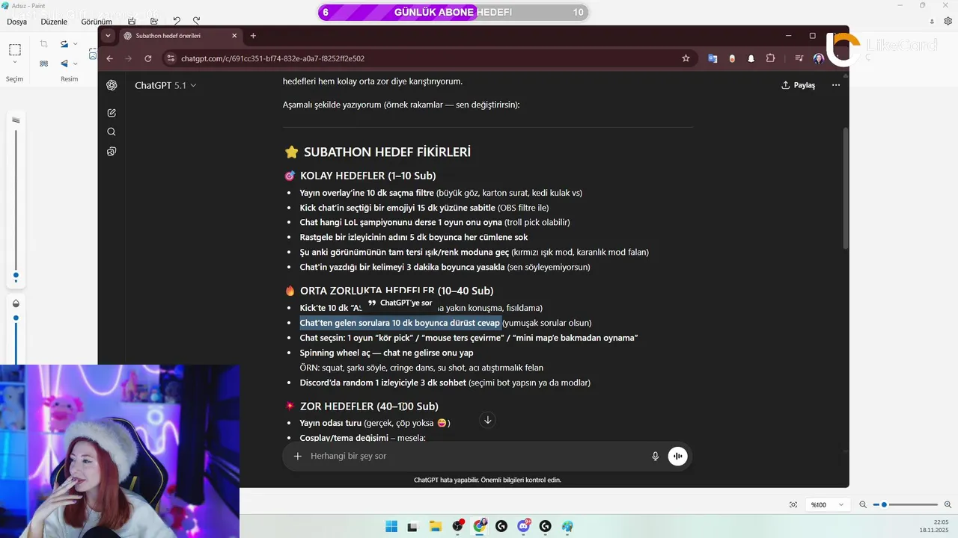The height and width of the screenshot is (538, 958).
Task: Open site information icon in address bar
Action: point(171,58)
